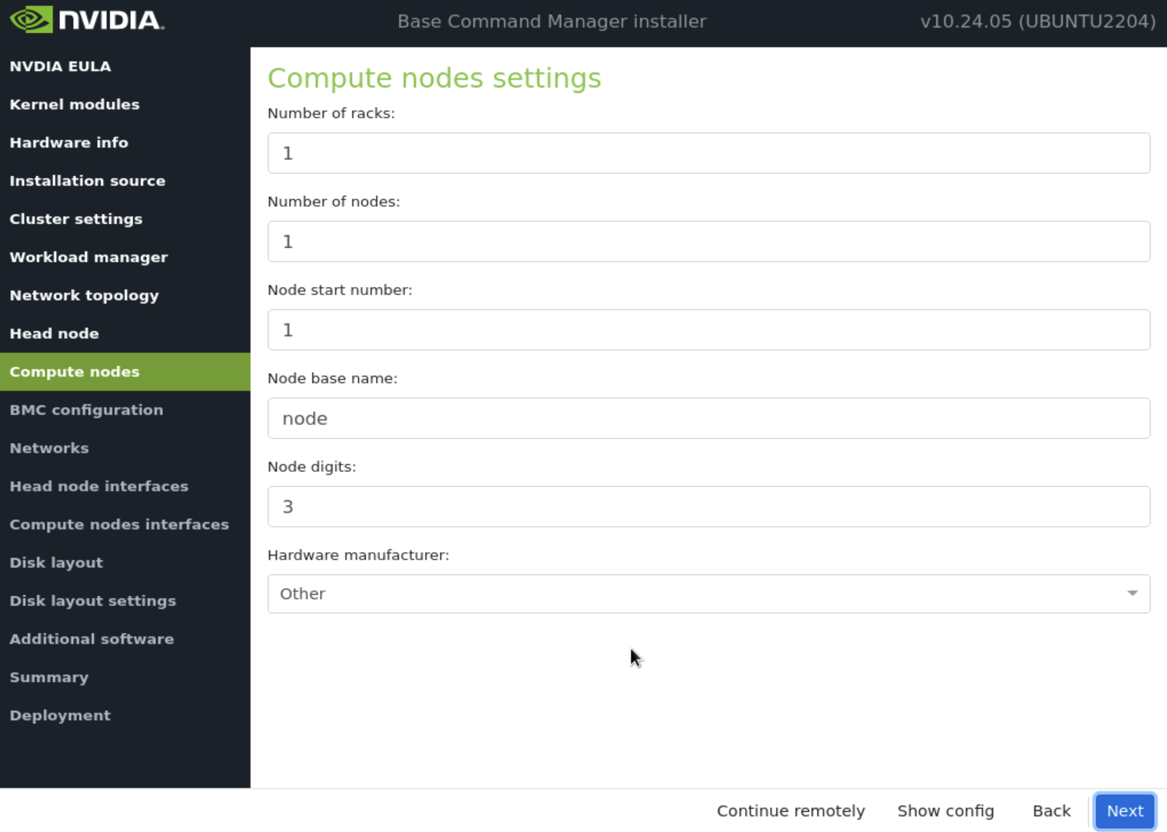Open Kernel modules settings
Image resolution: width=1167 pixels, height=832 pixels.
[74, 104]
